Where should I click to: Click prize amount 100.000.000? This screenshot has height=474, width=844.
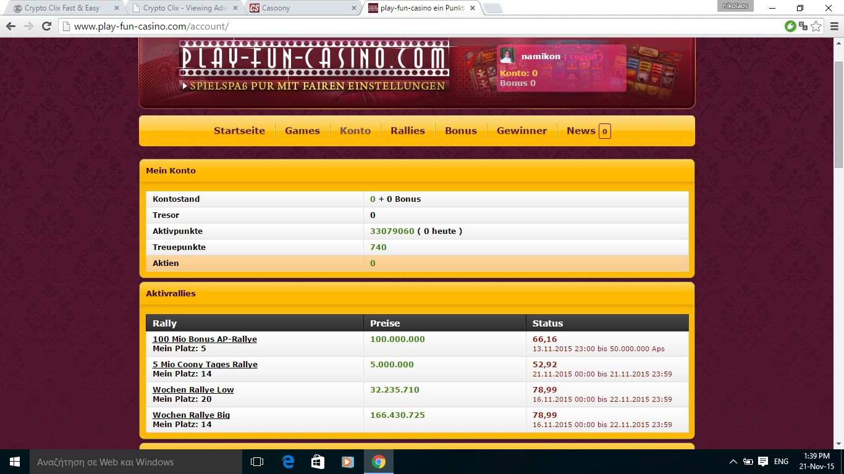(x=397, y=339)
